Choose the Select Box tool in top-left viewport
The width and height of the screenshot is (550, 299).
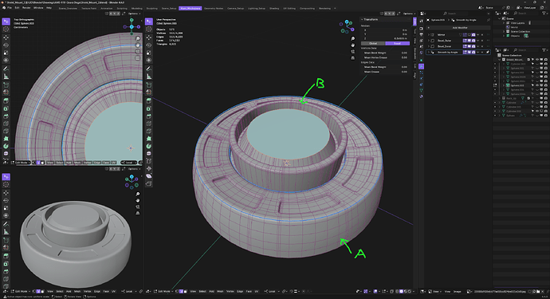click(6, 22)
